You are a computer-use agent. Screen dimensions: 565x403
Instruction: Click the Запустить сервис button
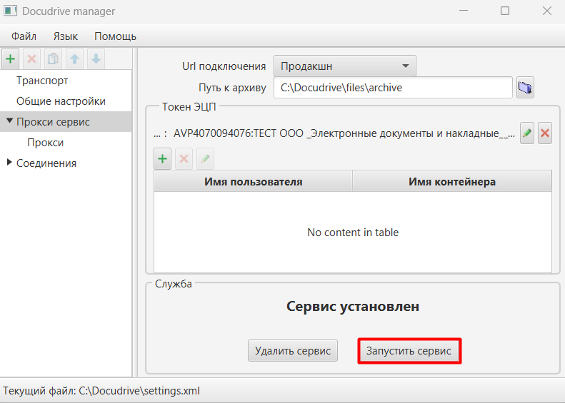[409, 351]
